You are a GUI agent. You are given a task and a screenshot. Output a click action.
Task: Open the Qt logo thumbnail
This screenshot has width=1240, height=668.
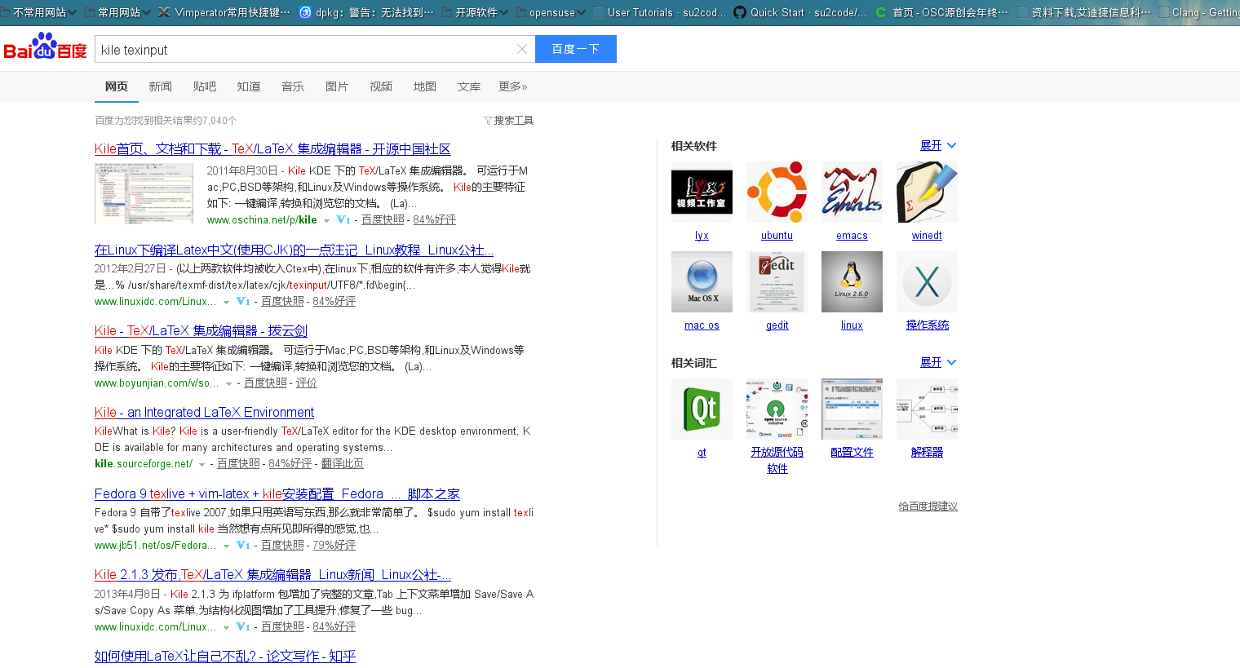click(702, 409)
